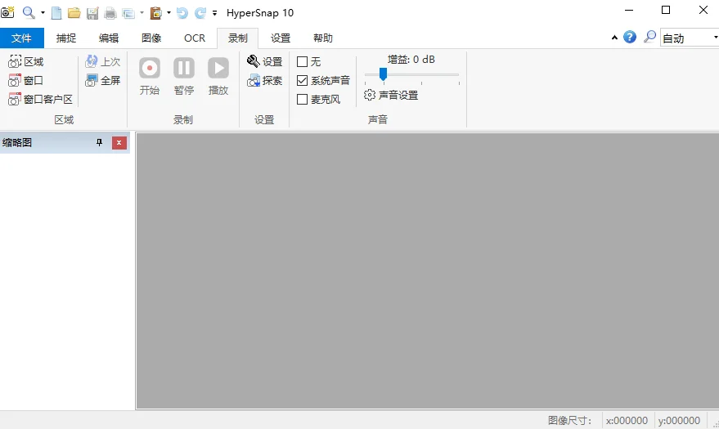Image resolution: width=719 pixels, height=429 pixels.
Task: Check the 无 no-sound checkbox
Action: 302,62
